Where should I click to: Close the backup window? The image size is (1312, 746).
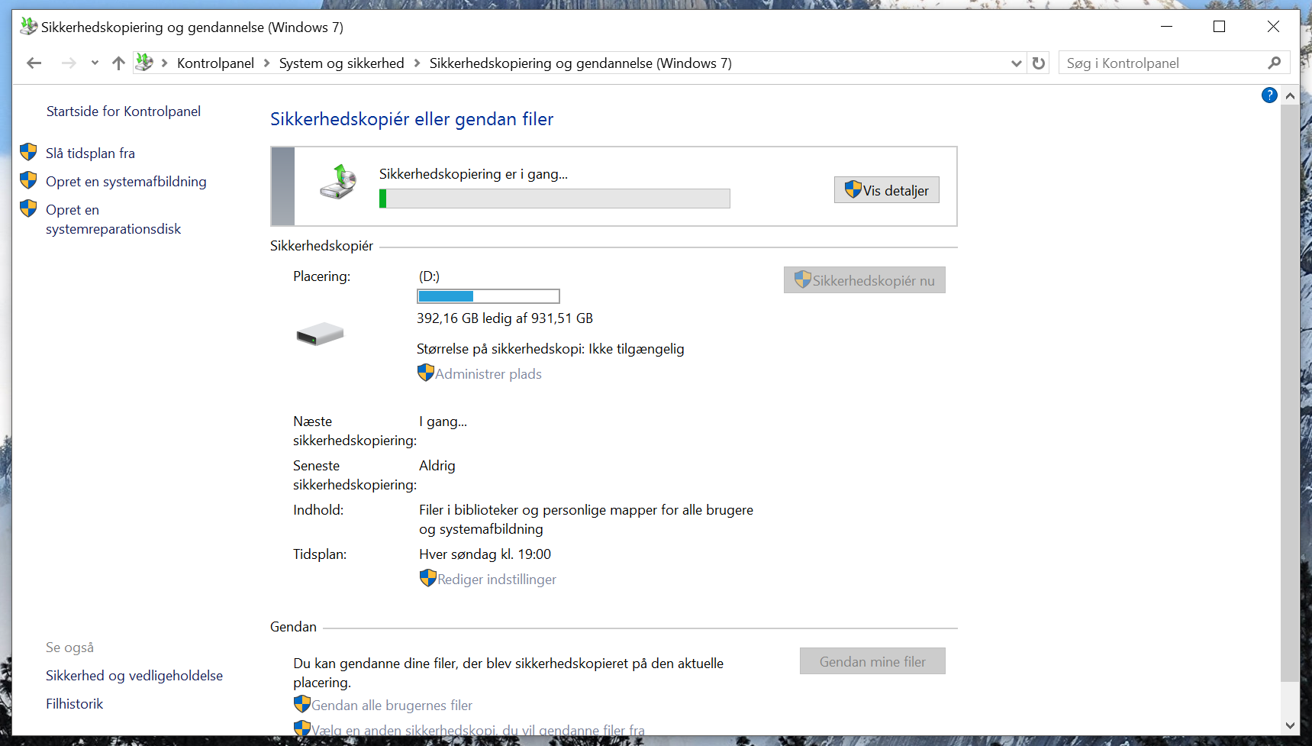coord(1273,27)
